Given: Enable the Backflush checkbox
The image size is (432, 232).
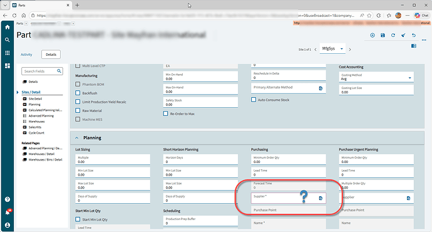Looking at the screenshot, I should coord(78,93).
